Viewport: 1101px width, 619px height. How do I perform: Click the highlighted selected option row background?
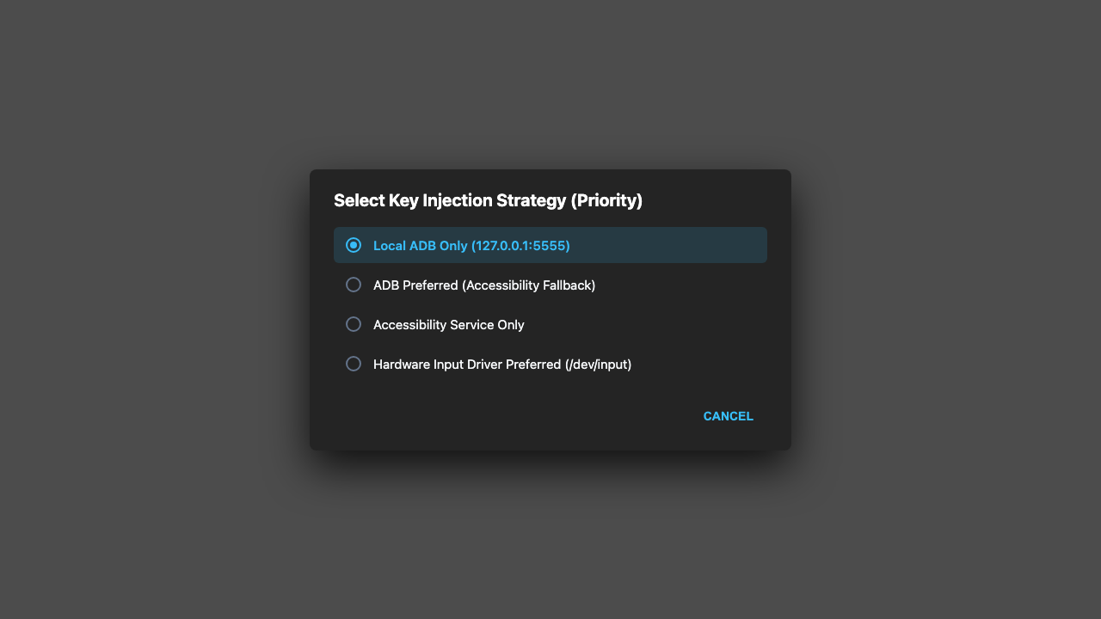pyautogui.click(x=550, y=245)
